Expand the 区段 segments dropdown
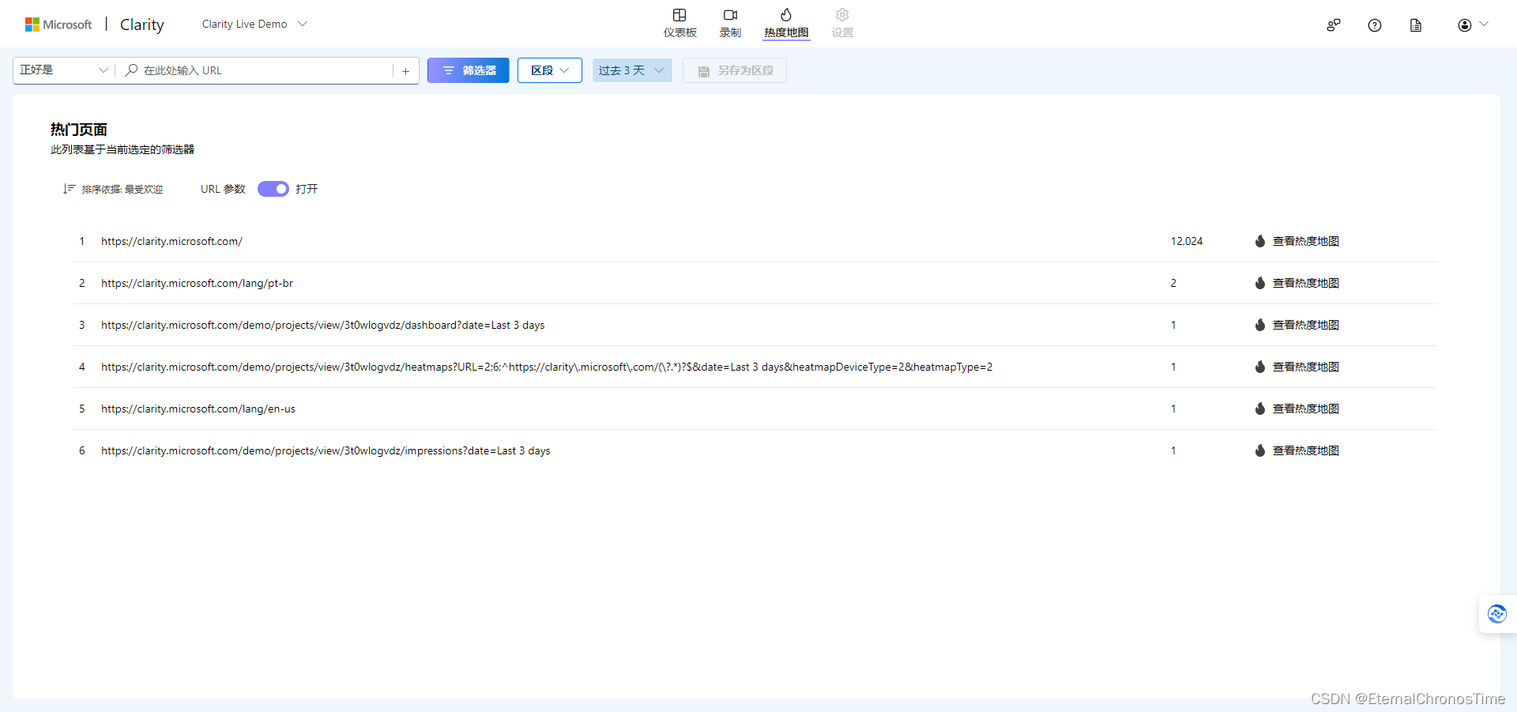 pyautogui.click(x=550, y=70)
